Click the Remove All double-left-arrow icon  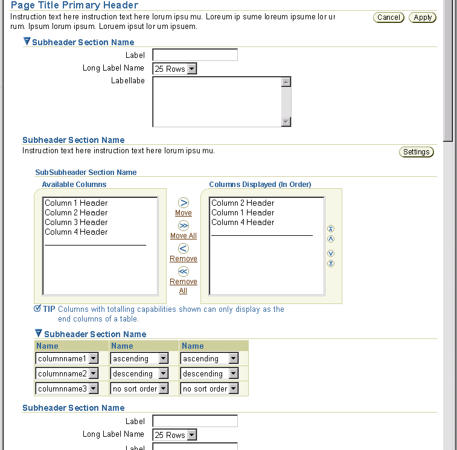(x=184, y=271)
